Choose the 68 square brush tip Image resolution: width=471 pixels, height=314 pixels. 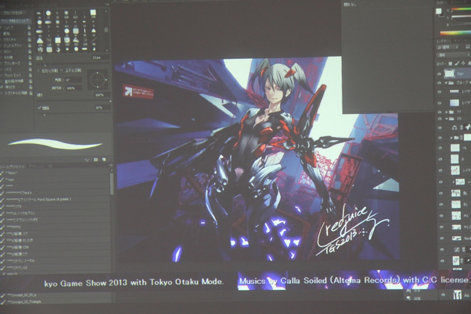pos(57,41)
